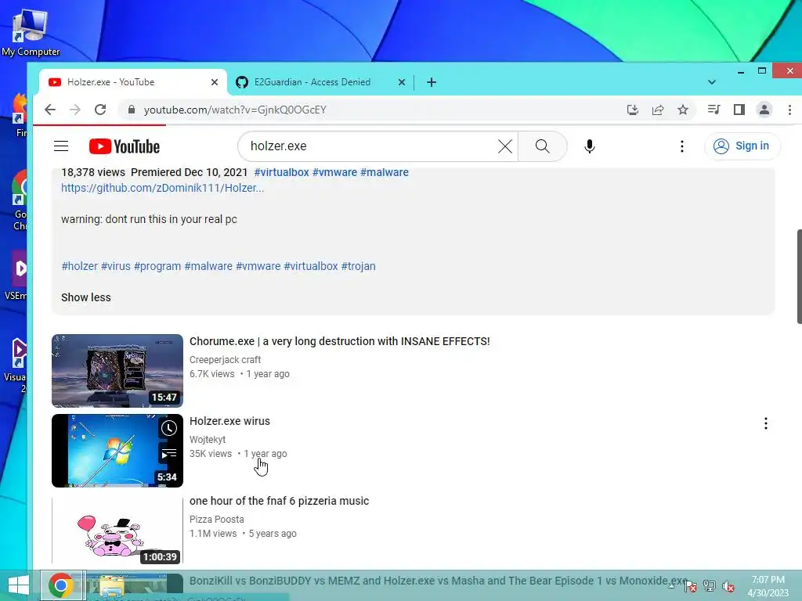Screen dimensions: 802x601
Task: Clear the holzer.exe search text
Action: (x=505, y=146)
